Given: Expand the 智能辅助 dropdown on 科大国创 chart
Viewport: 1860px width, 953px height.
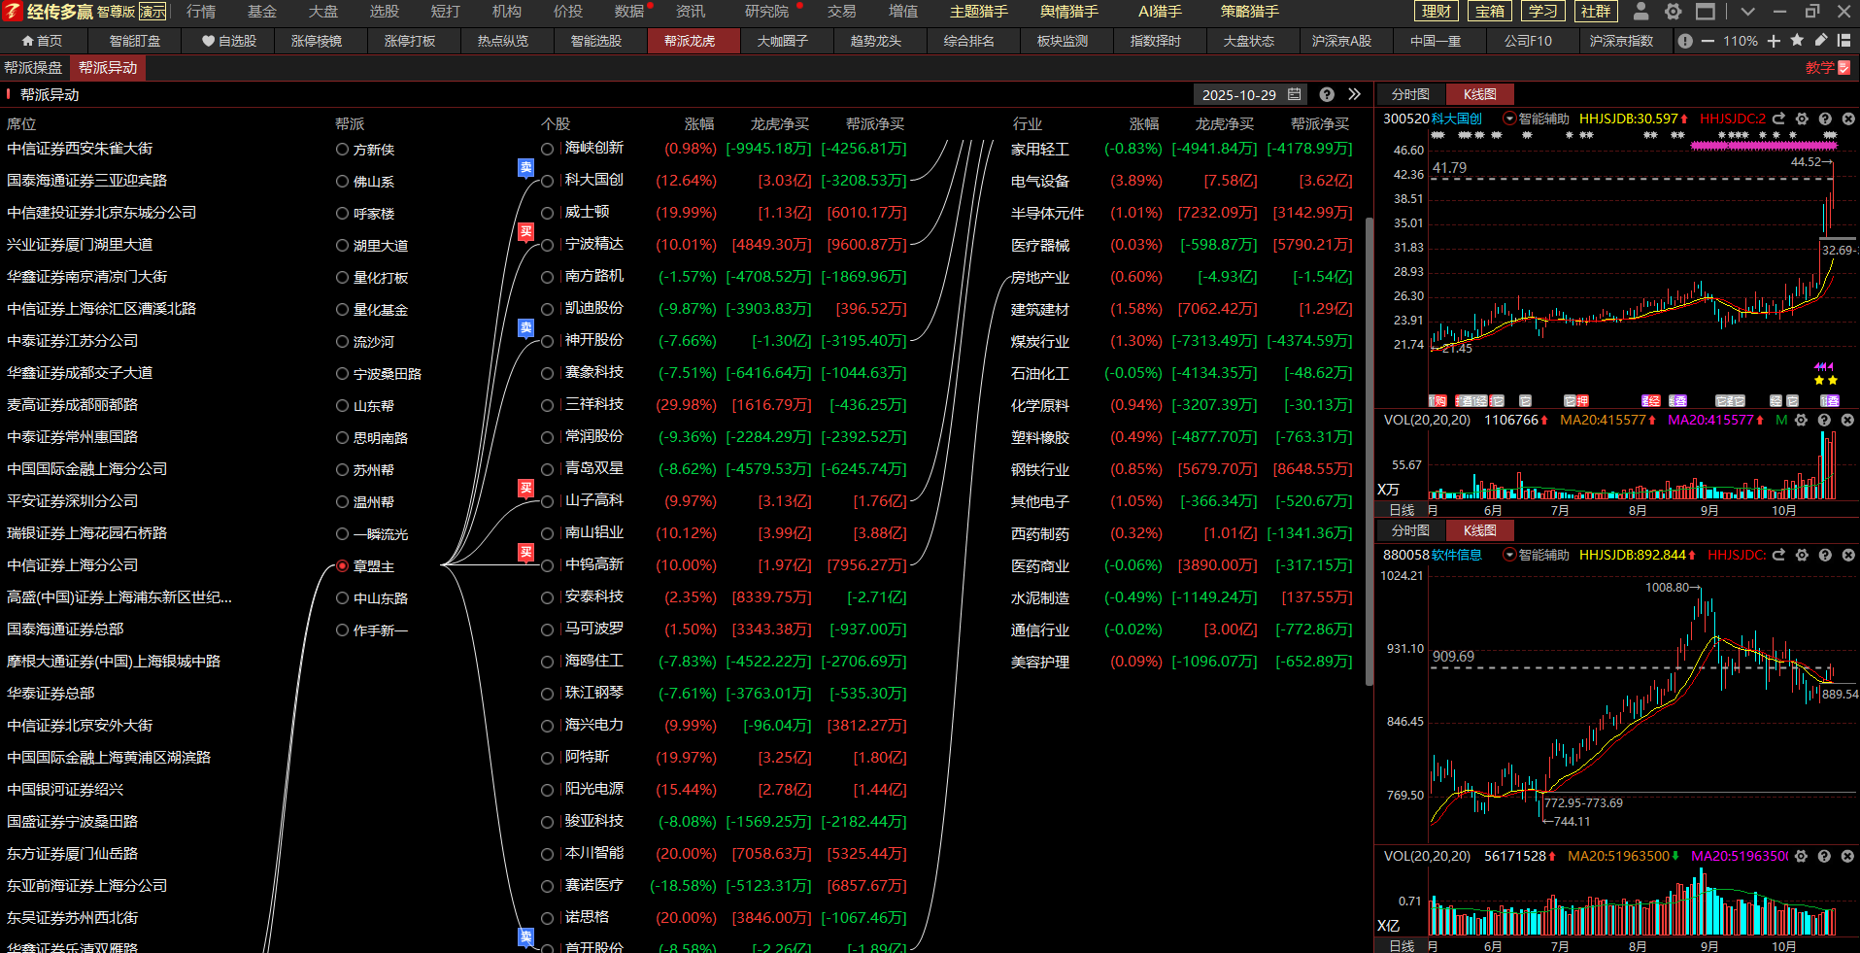Looking at the screenshot, I should (x=1509, y=119).
